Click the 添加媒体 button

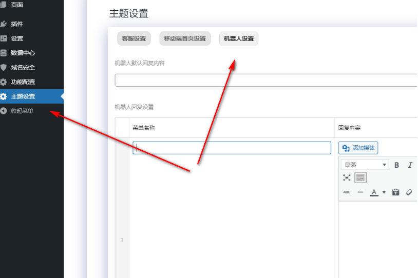[358, 148]
